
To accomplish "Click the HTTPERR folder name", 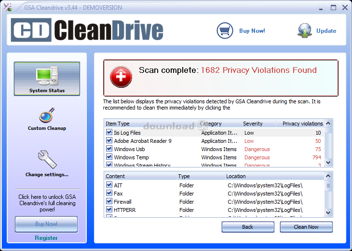I will 124,210.
